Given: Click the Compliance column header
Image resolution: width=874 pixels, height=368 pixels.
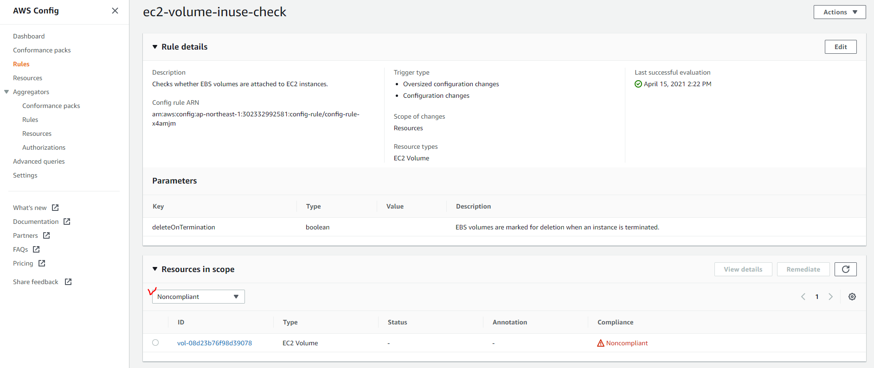Looking at the screenshot, I should 615,322.
